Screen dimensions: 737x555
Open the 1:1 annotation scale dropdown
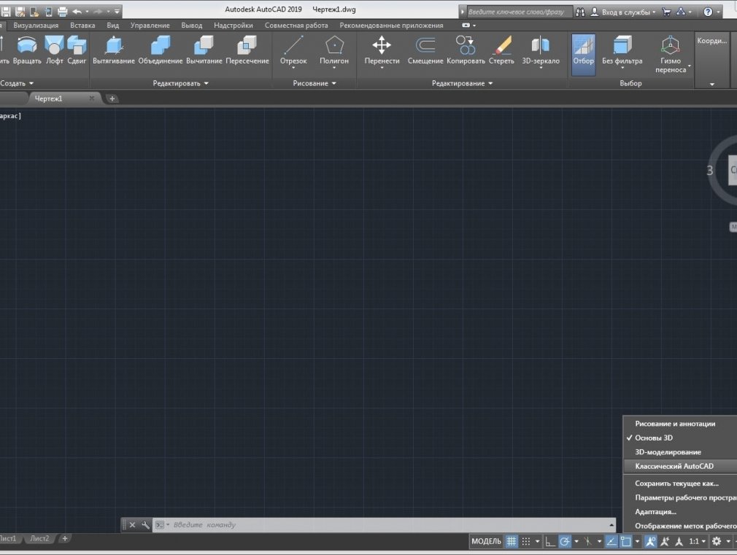[x=697, y=541]
